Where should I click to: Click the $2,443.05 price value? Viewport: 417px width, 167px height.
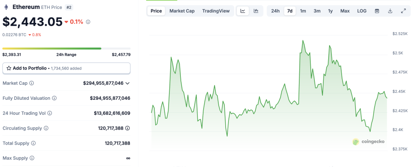click(33, 22)
